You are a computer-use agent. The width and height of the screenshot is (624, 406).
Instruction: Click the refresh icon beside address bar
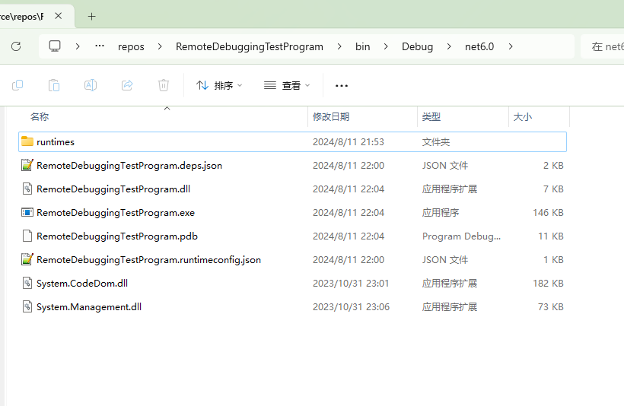pyautogui.click(x=16, y=46)
